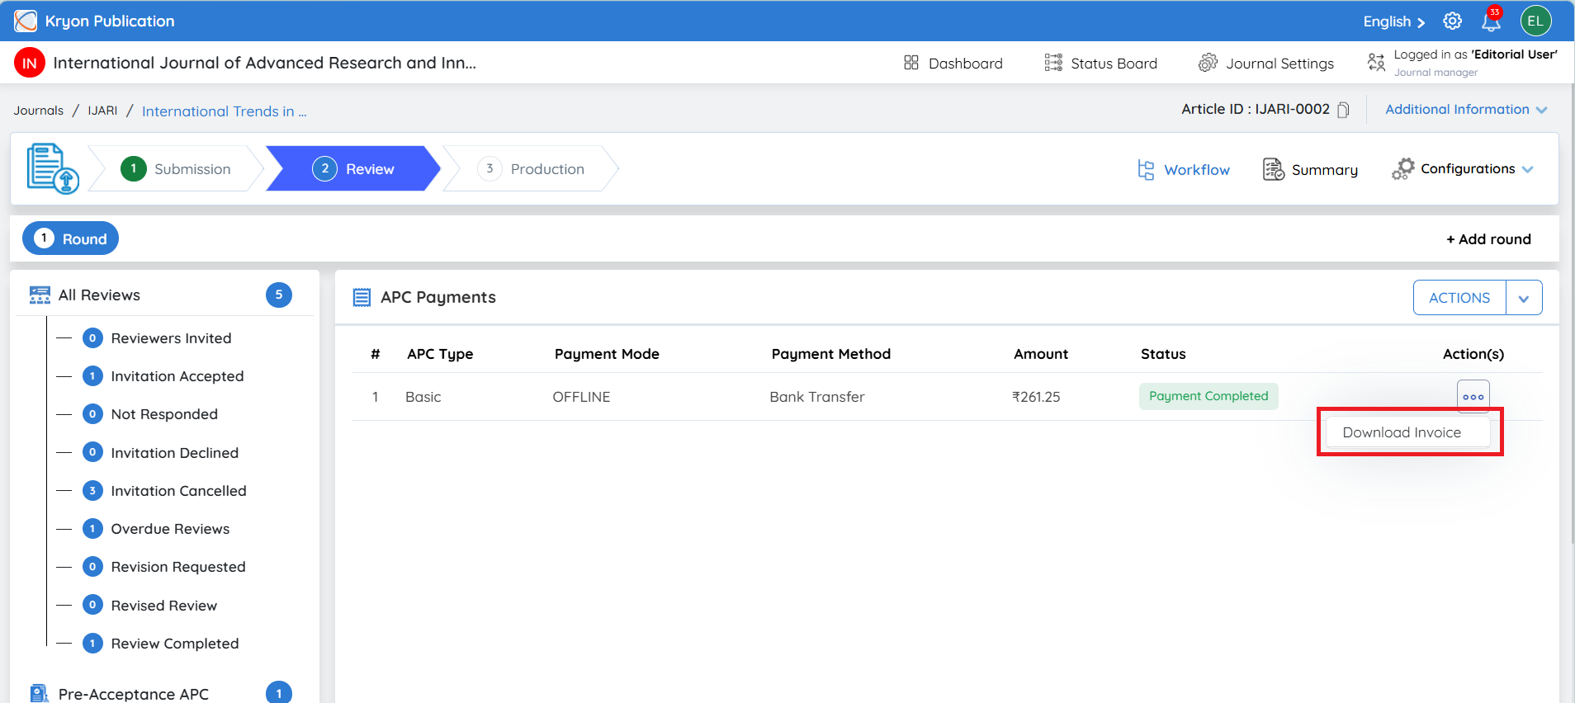
Task: Follow the IJARI breadcrumb link
Action: click(x=102, y=111)
